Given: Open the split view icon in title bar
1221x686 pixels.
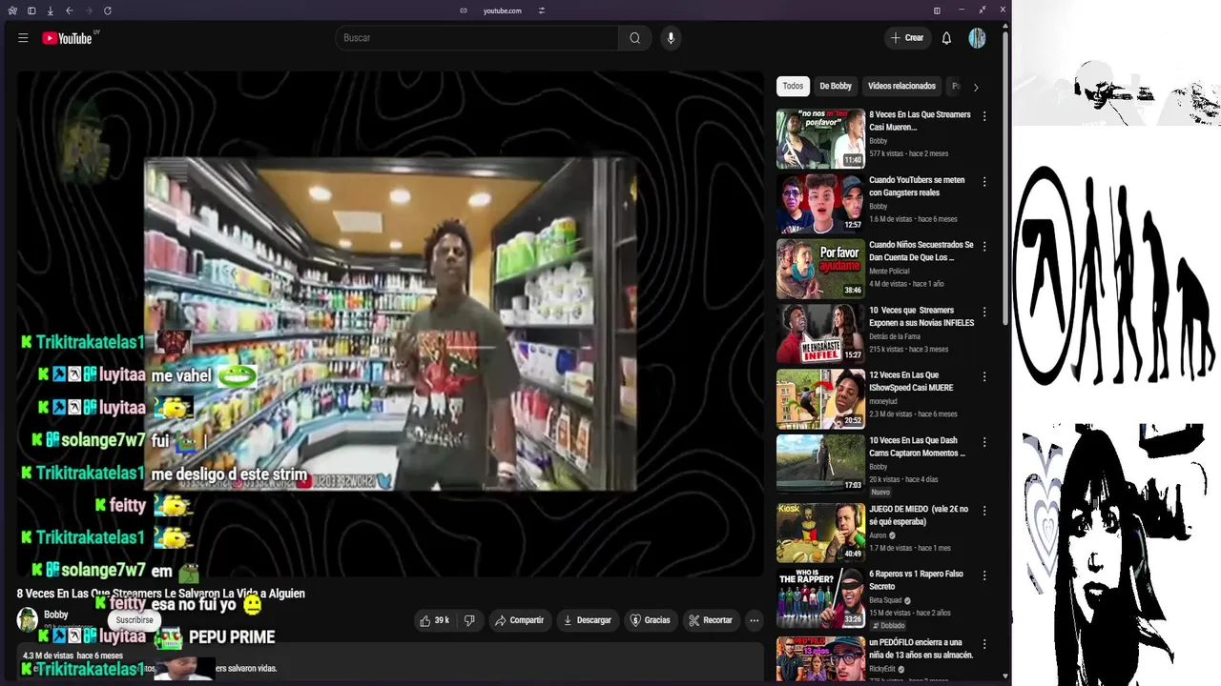Looking at the screenshot, I should [937, 10].
